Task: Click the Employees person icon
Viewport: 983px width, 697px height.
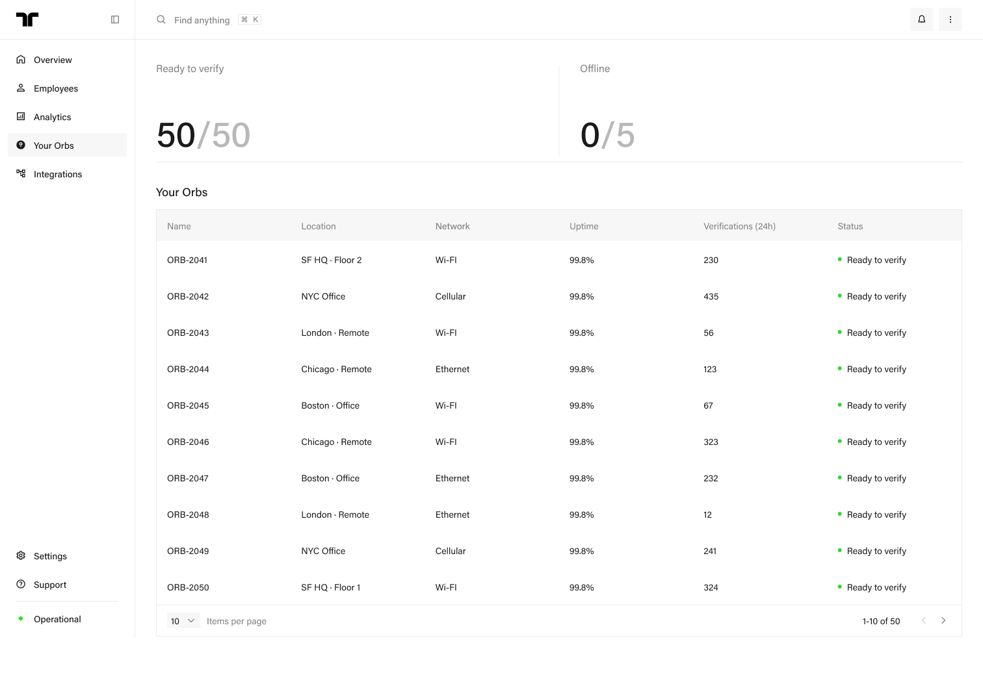Action: tap(21, 88)
